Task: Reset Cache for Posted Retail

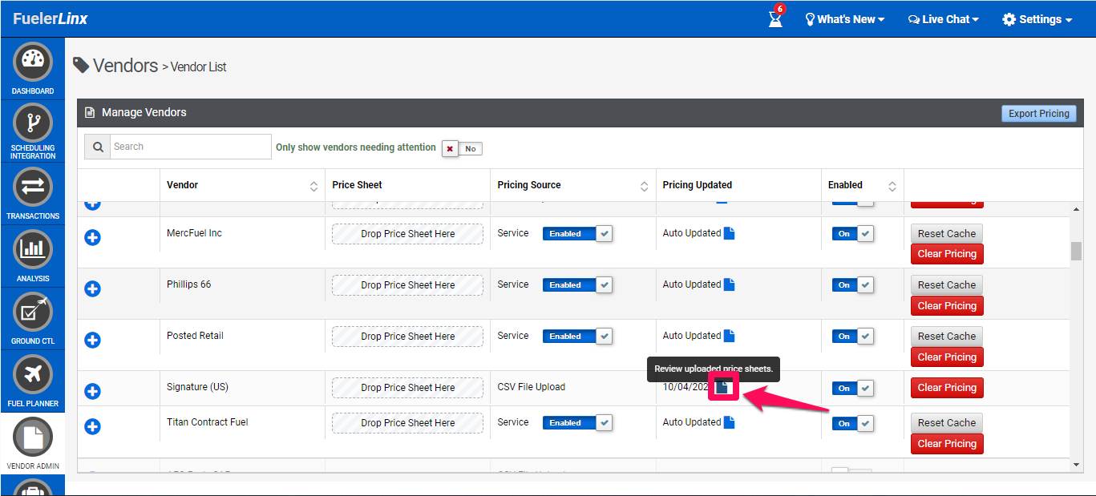Action: [947, 337]
